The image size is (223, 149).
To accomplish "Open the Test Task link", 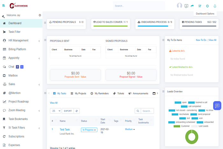I will 65,130.
